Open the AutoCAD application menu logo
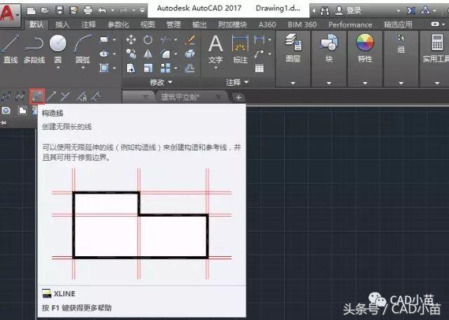The width and height of the screenshot is (449, 320). tap(9, 14)
